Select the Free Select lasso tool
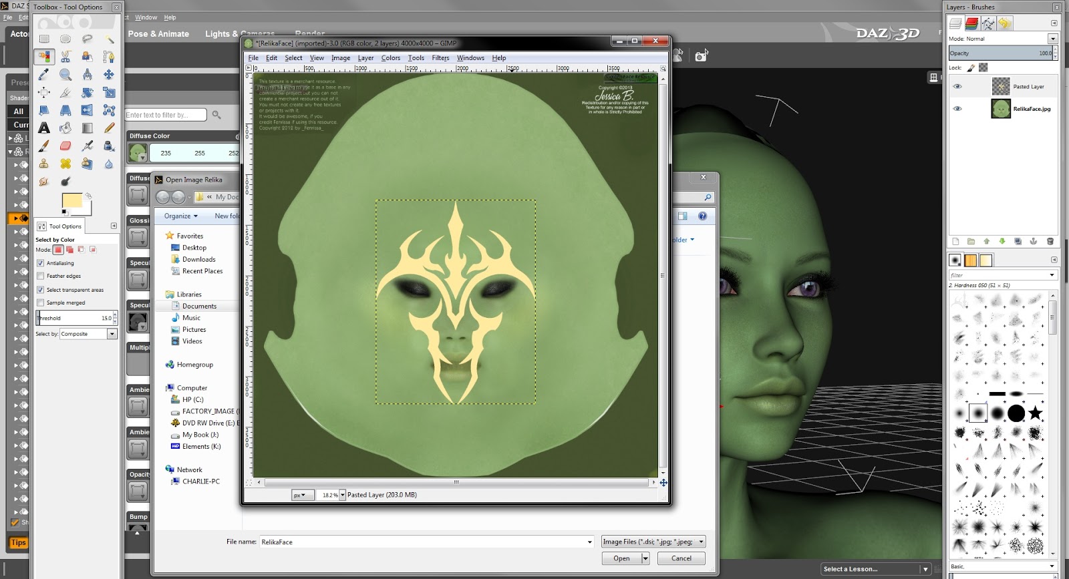 [87, 39]
